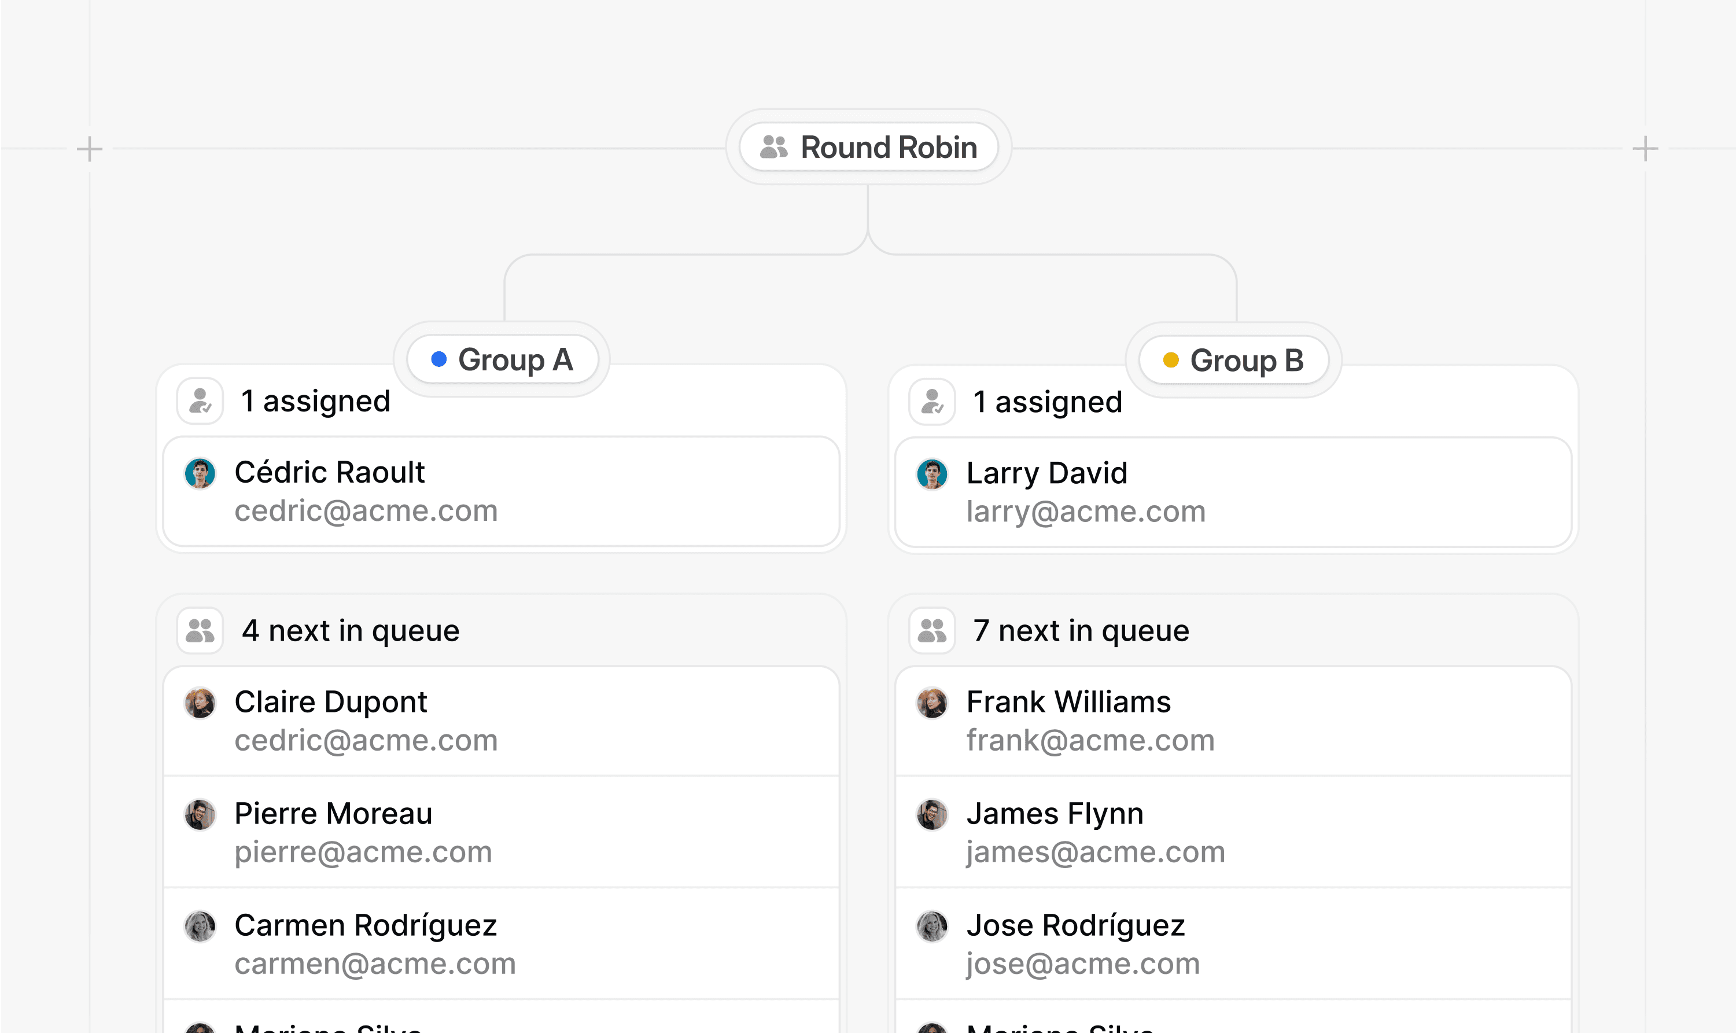
Task: Open Cédric Raoult's avatar
Action: (200, 473)
